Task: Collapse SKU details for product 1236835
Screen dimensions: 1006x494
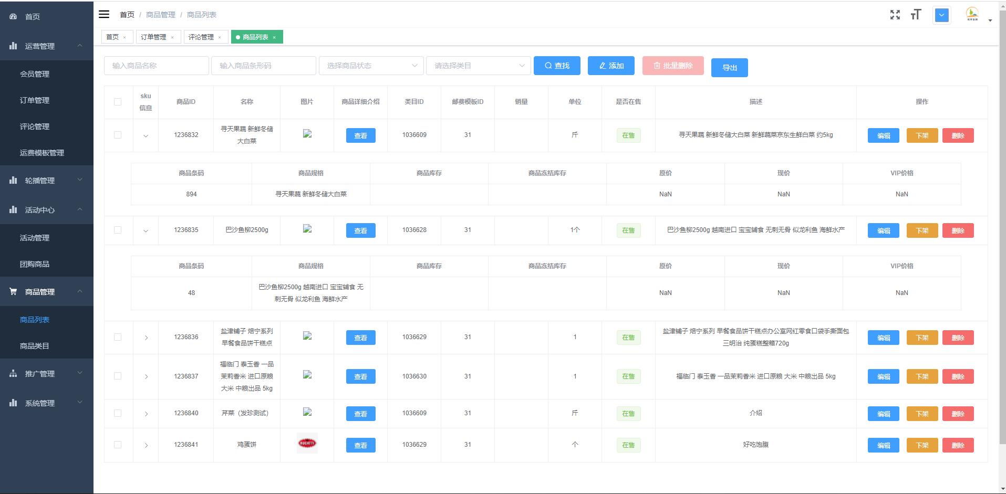Action: pos(146,231)
